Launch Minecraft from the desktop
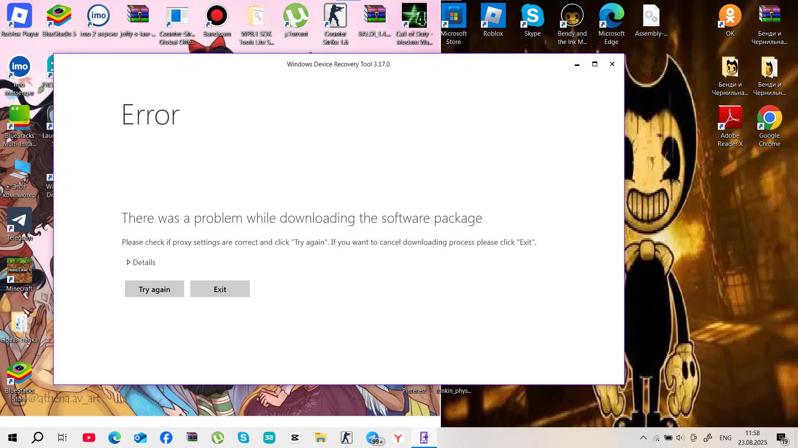 coord(19,275)
